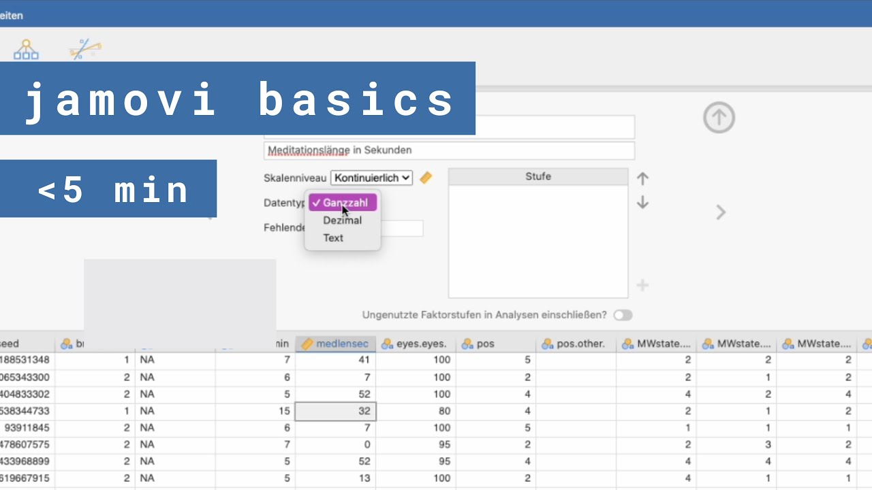Select Ganzzahl in the data type menu
The width and height of the screenshot is (872, 490).
pyautogui.click(x=343, y=203)
